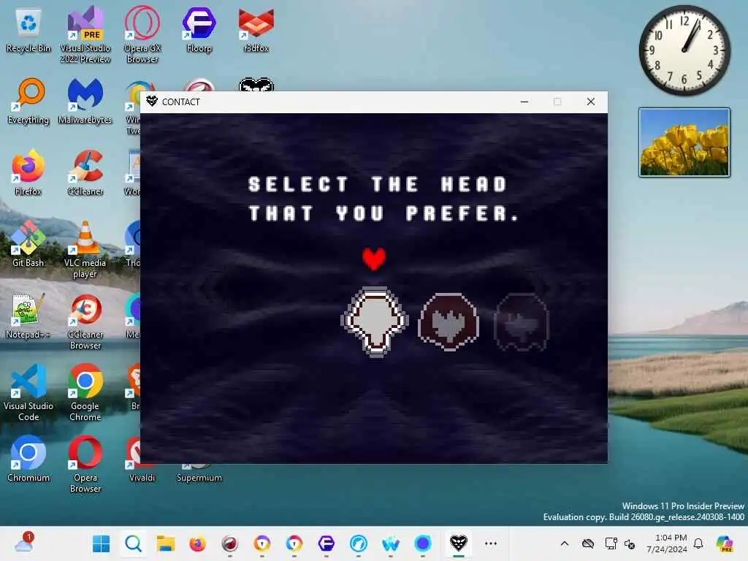Open Malwarebytes desktop shortcut
Viewport: 748px width, 561px height.
coord(85,101)
